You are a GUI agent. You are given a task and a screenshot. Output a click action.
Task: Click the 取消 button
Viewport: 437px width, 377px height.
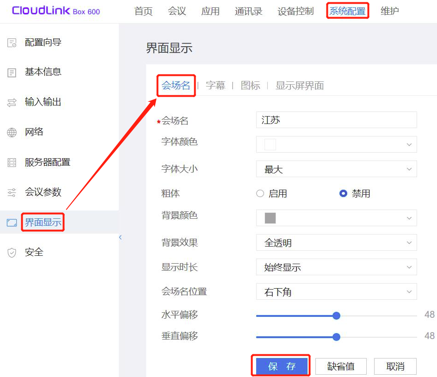(x=395, y=366)
